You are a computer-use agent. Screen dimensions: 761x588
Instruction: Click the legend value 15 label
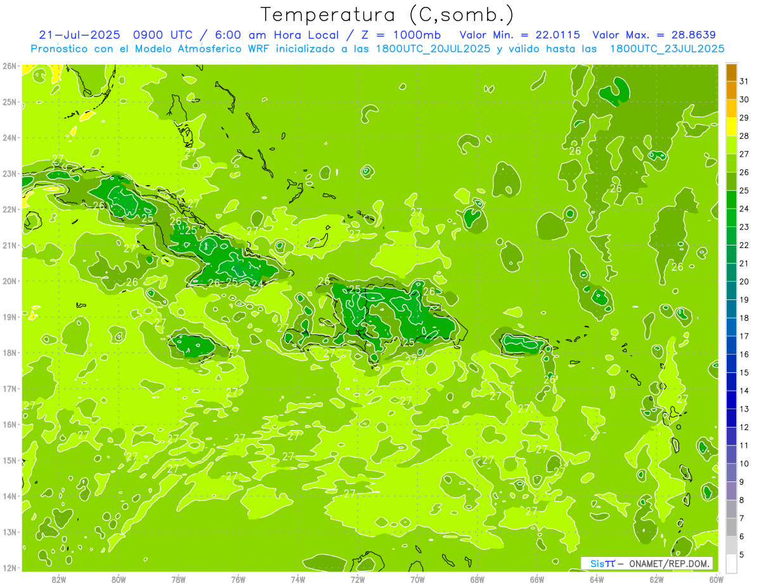745,372
